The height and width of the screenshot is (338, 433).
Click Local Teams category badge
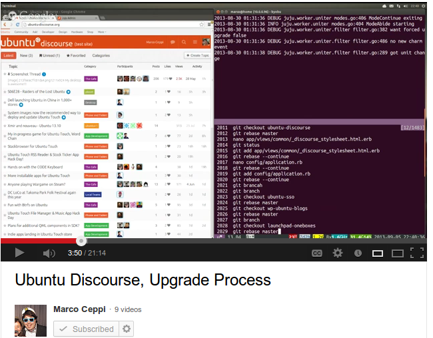[x=93, y=194]
